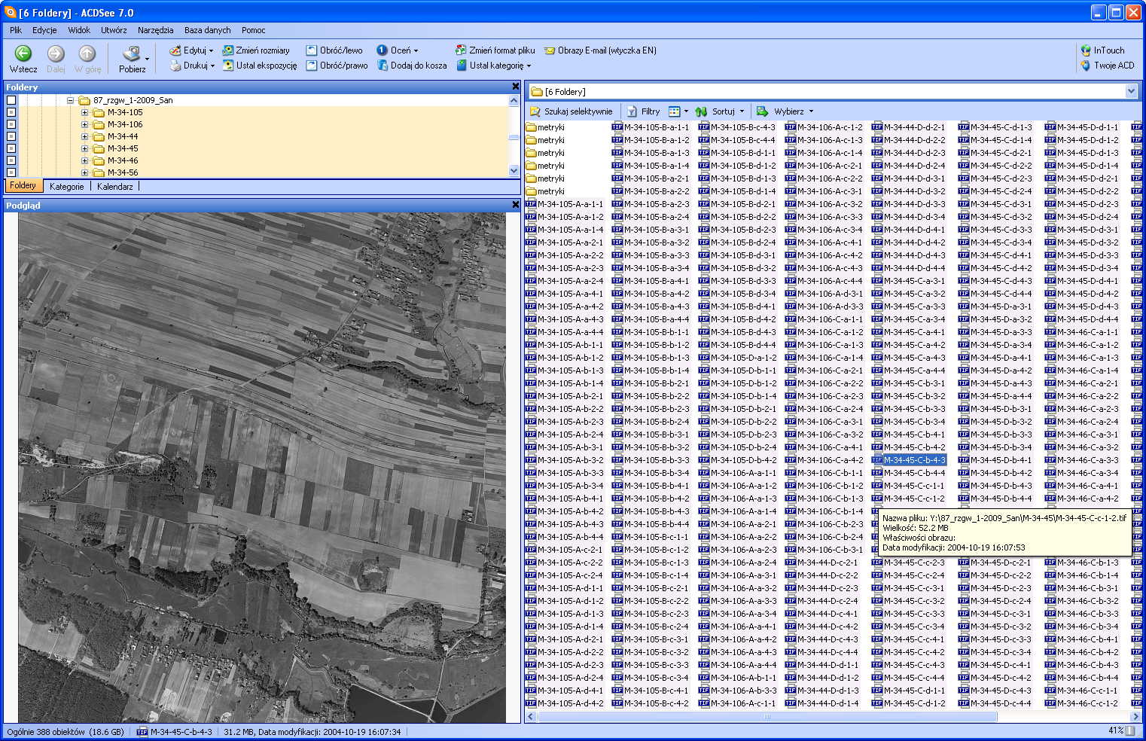Click the aerial photo preview image
Screen dimensions: 1146x741
[262, 467]
